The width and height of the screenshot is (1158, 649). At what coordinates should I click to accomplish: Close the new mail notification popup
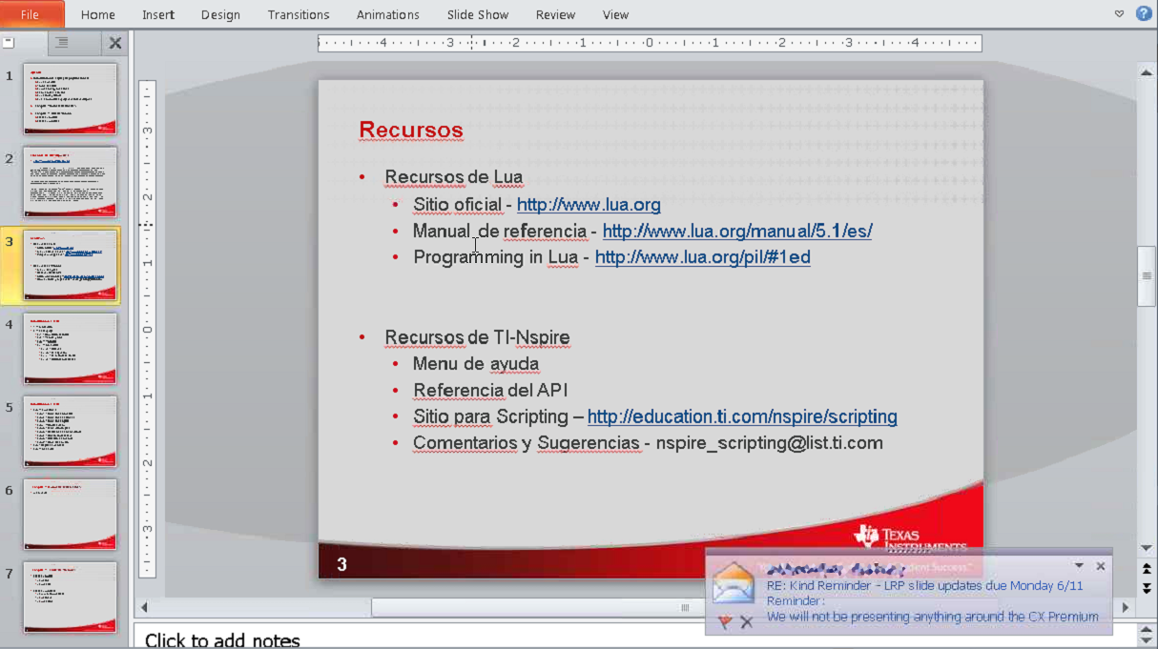click(1100, 565)
